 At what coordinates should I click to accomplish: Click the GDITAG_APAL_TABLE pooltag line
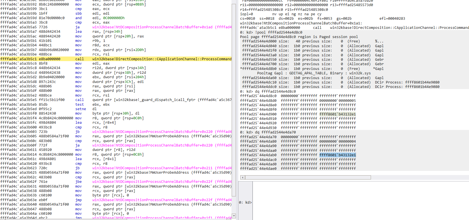[314, 73]
